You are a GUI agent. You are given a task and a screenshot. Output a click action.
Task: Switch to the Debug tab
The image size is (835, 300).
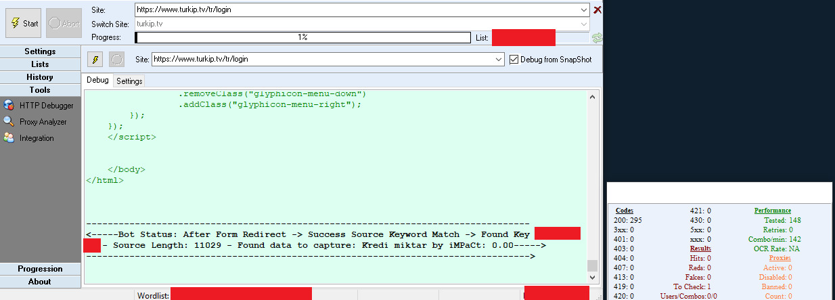(97, 81)
